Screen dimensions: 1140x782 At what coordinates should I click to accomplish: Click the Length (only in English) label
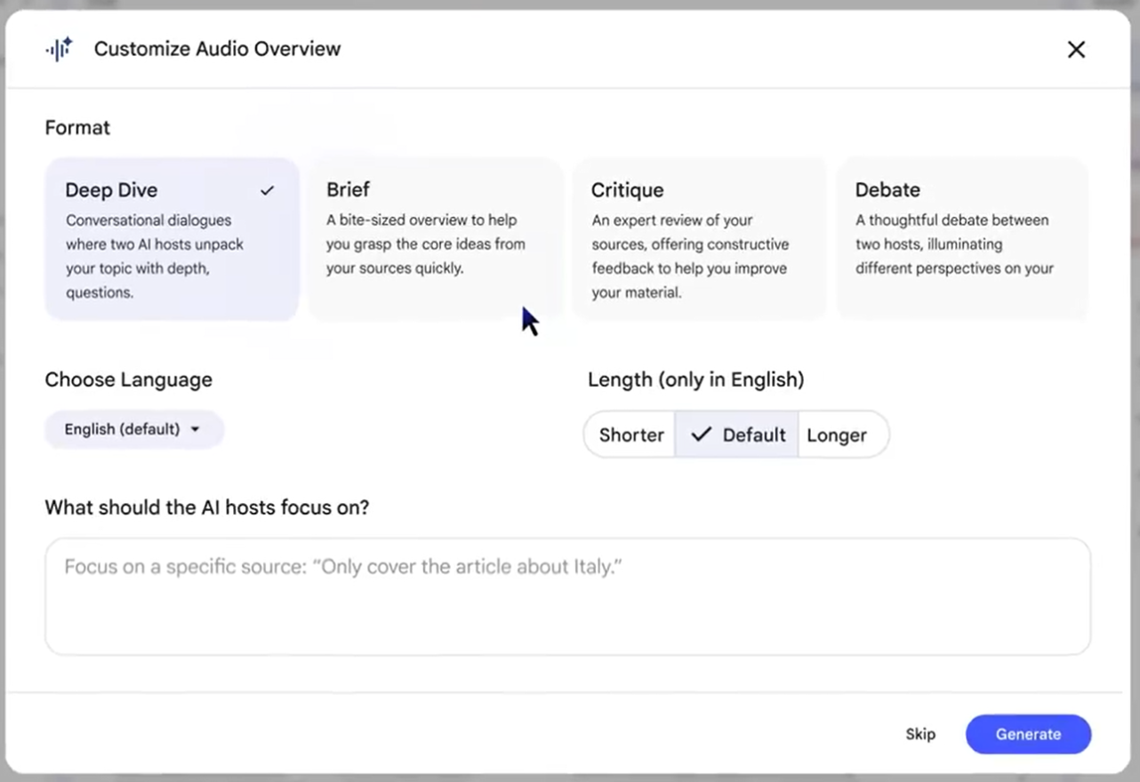pos(695,380)
